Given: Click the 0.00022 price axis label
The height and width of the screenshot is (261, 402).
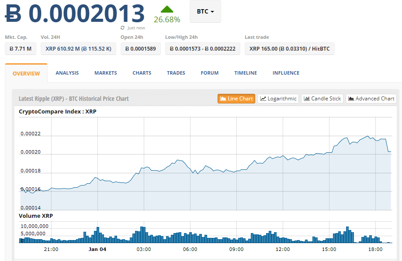Looking at the screenshot, I should (x=31, y=134).
